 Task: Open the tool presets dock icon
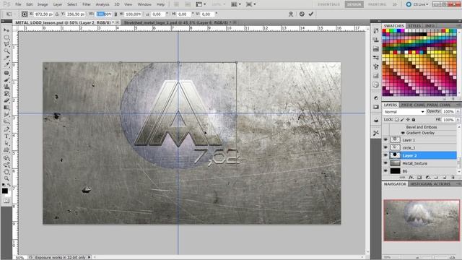coord(376,133)
